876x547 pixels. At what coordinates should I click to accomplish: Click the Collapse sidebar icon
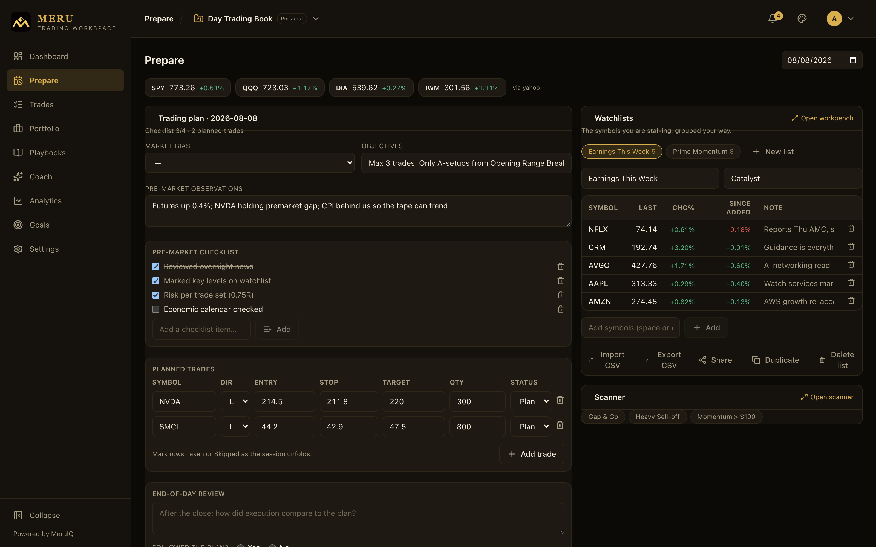[x=18, y=515]
